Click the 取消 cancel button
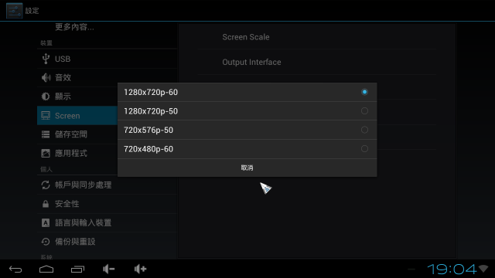 coord(247,168)
